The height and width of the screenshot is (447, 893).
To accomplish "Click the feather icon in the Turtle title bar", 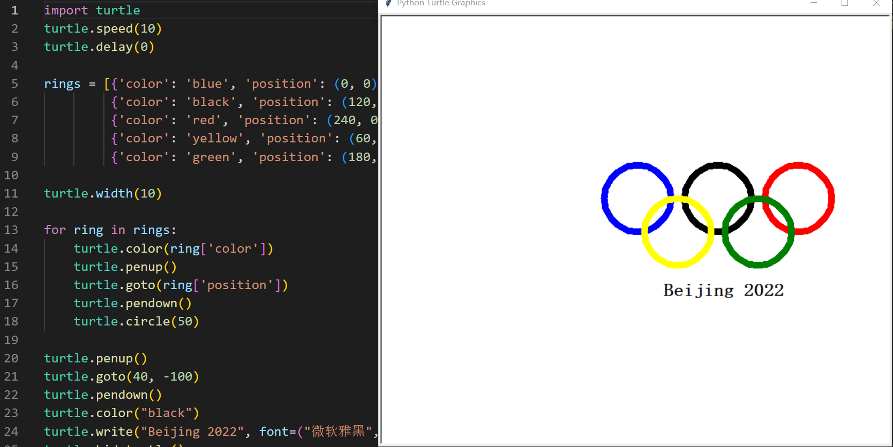I will (388, 3).
